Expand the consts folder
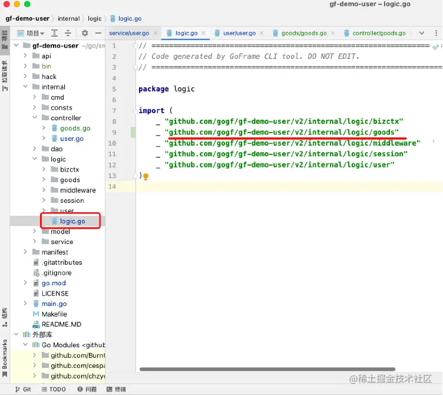 pos(35,107)
